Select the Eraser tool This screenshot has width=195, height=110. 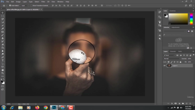coord(2,45)
